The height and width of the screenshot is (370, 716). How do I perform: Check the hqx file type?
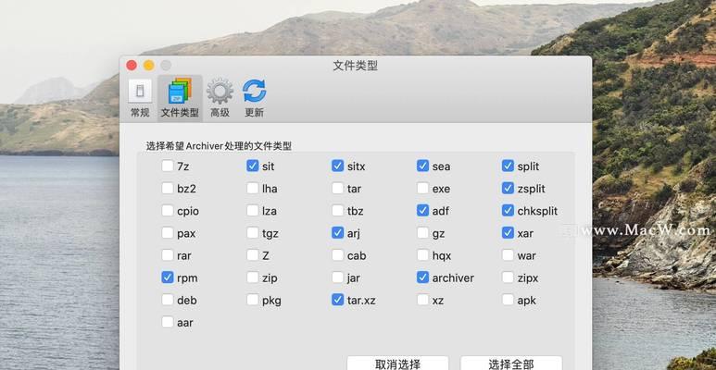(423, 255)
